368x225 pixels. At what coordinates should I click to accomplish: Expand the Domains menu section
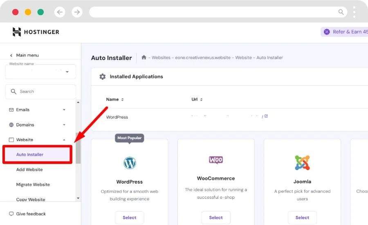(x=64, y=125)
